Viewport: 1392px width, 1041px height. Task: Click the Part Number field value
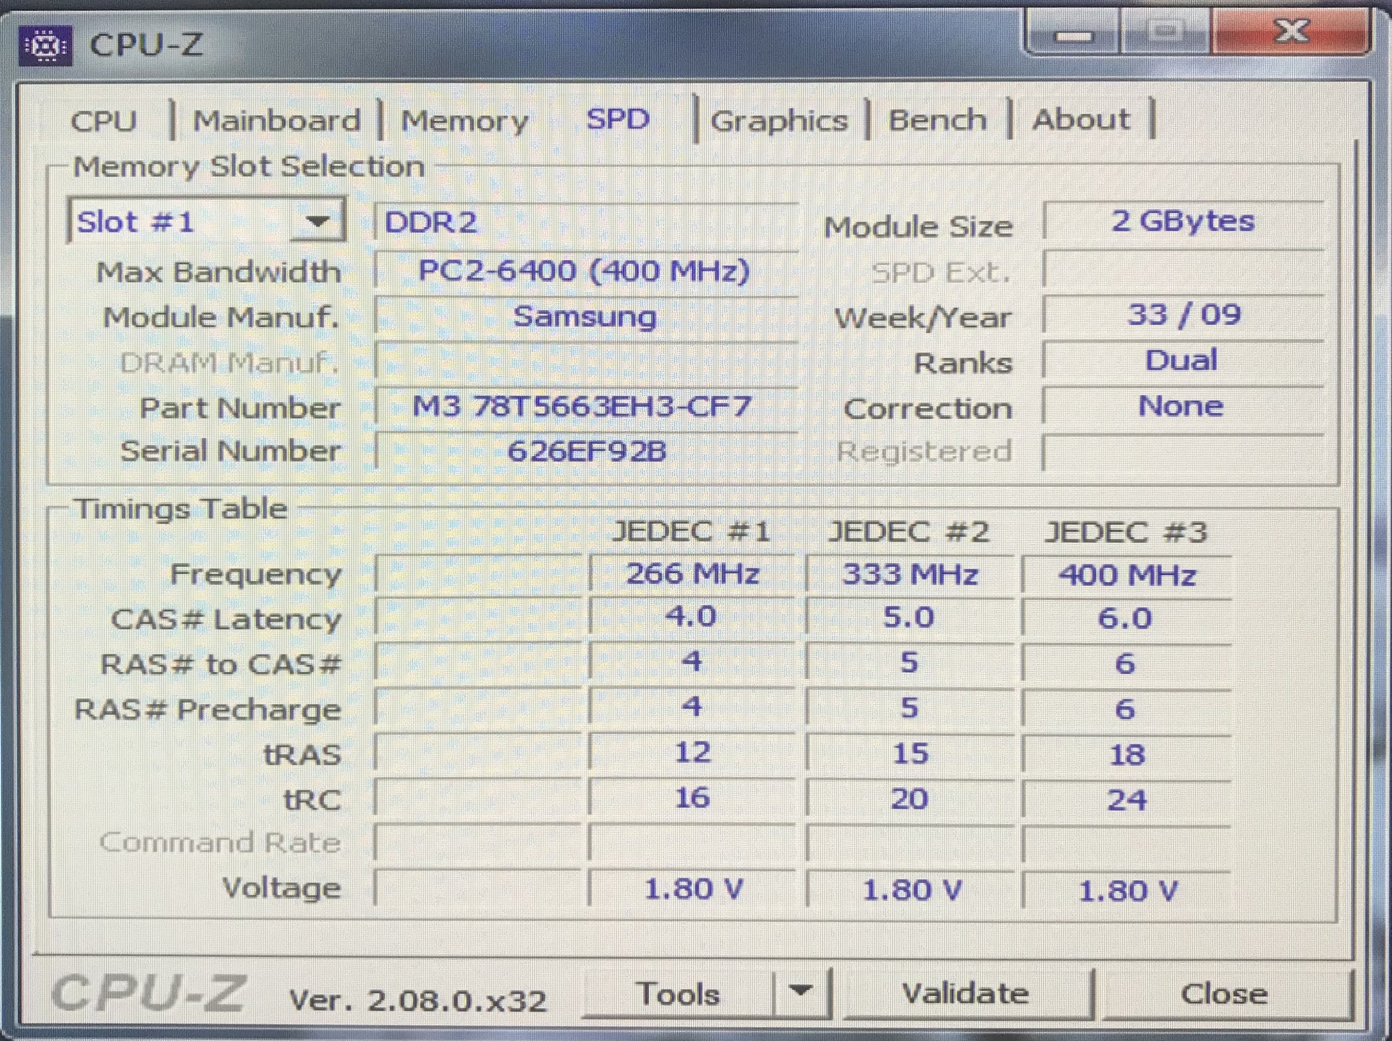[x=582, y=407]
